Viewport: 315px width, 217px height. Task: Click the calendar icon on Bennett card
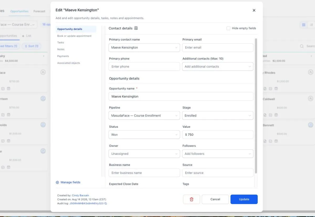pos(276,141)
